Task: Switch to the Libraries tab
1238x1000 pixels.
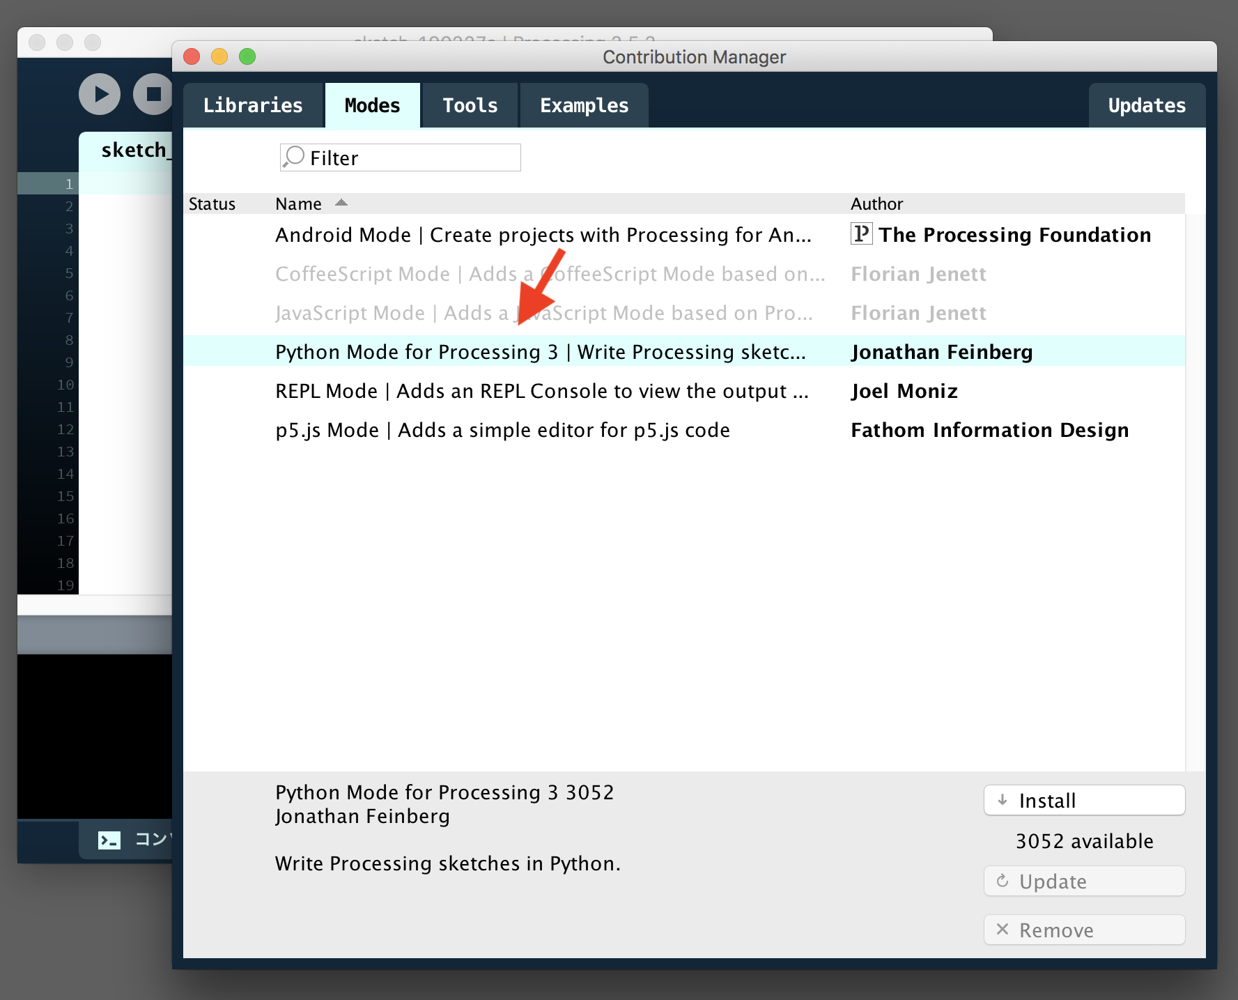Action: coord(253,105)
